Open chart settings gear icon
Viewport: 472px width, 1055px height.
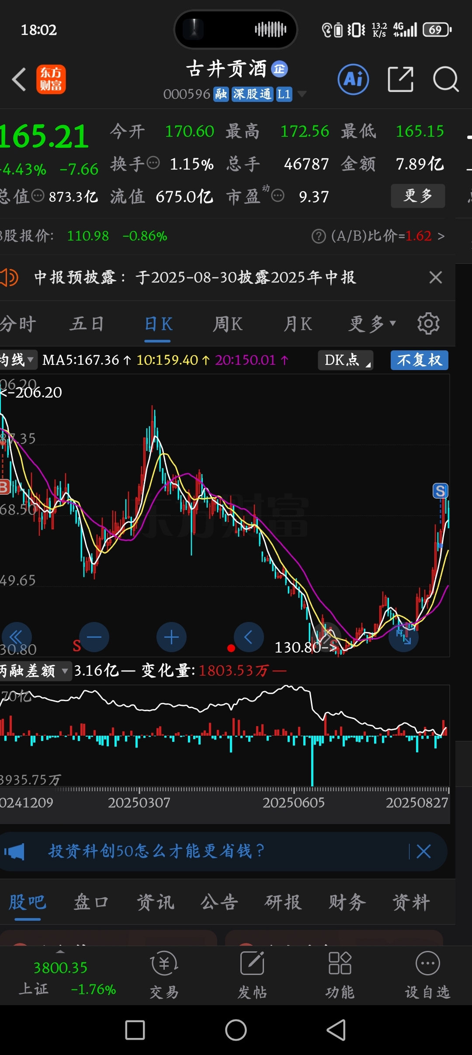(428, 324)
